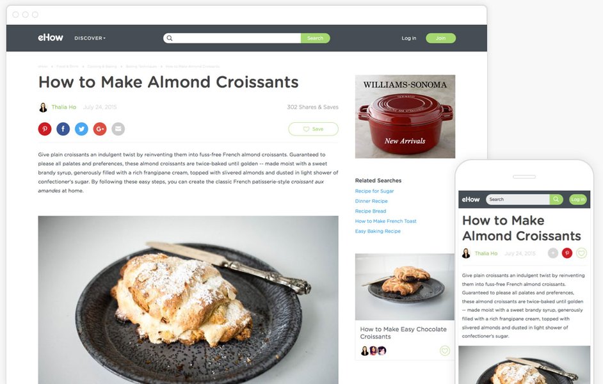Click the eHow logo in desktop header
Viewport: 603px width, 384px height.
click(x=51, y=38)
